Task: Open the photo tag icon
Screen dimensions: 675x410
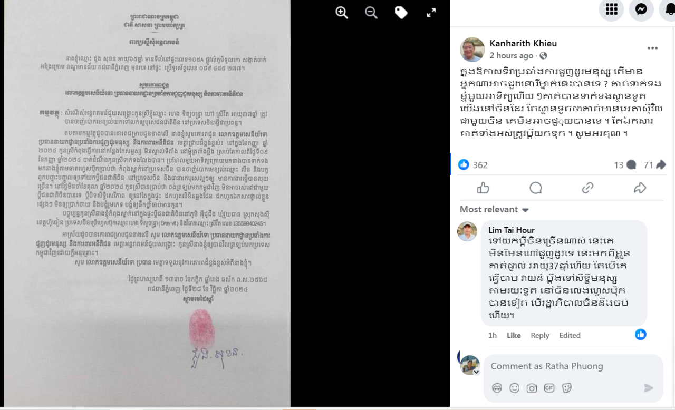Action: tap(401, 13)
